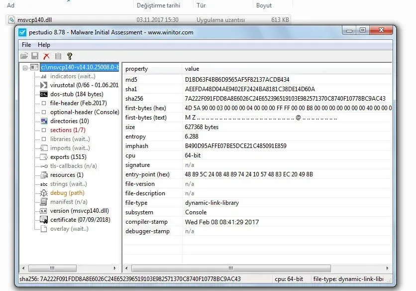Click the box beside file-header (Feb.2017)

click(x=43, y=103)
